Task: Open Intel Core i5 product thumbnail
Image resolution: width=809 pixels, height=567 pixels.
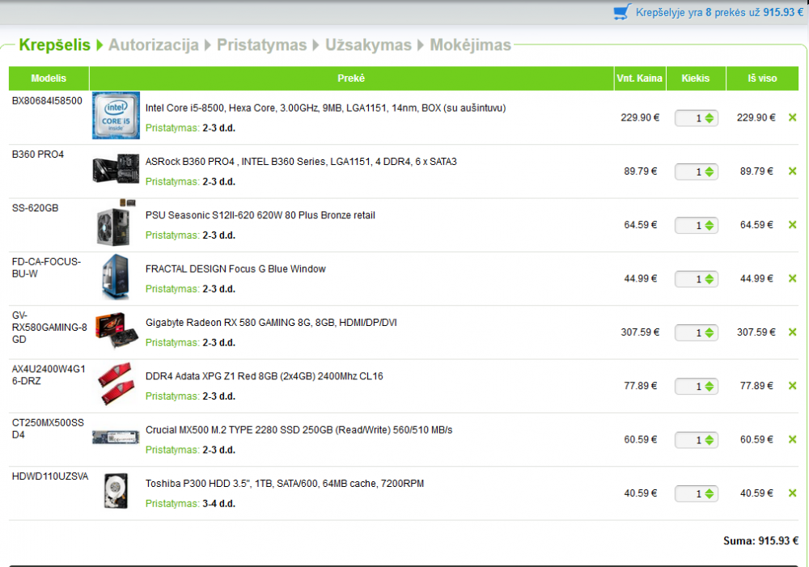Action: click(x=116, y=116)
